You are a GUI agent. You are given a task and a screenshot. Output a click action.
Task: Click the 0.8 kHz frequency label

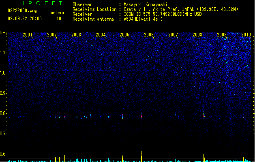click(4, 113)
